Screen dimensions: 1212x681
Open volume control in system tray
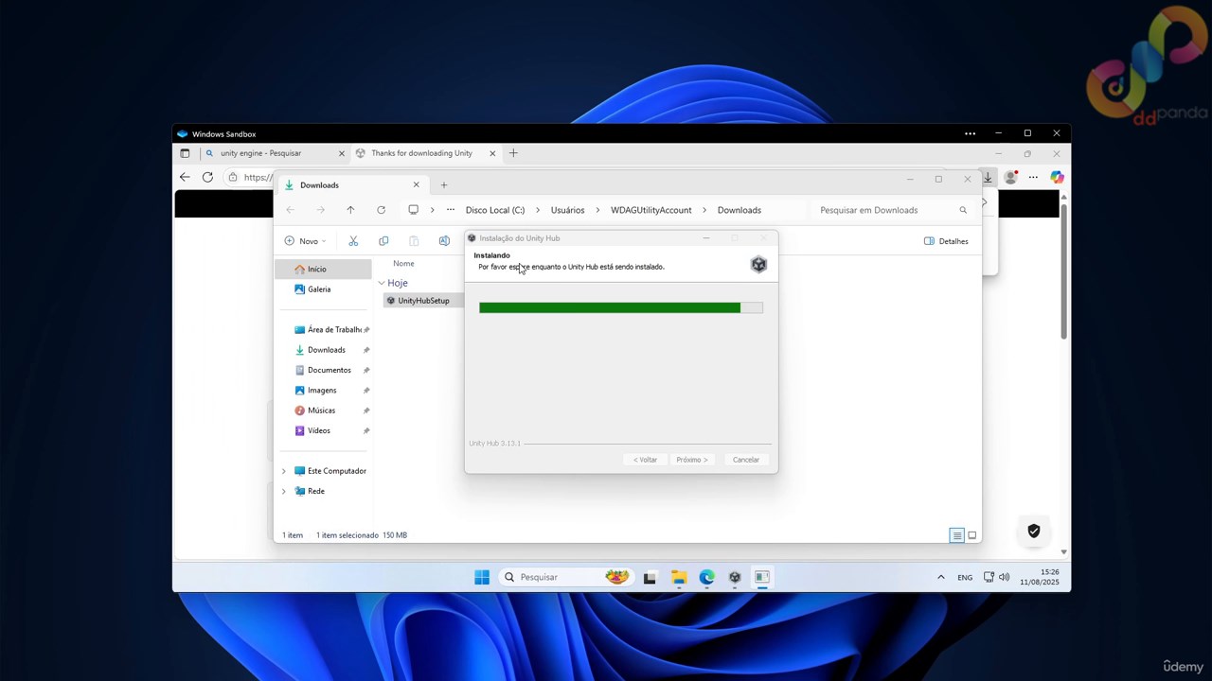[1004, 577]
